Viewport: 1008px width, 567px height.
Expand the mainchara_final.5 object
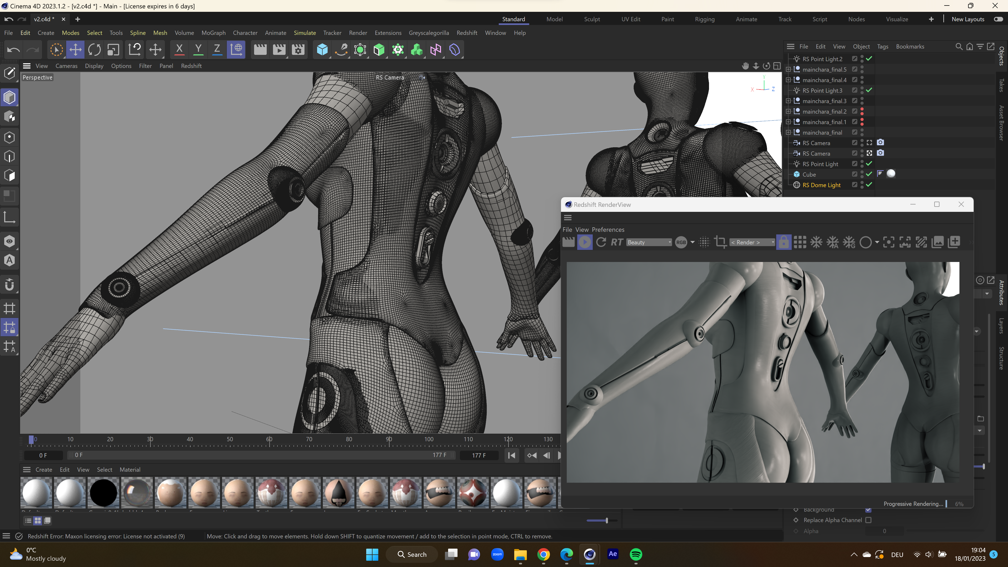789,69
